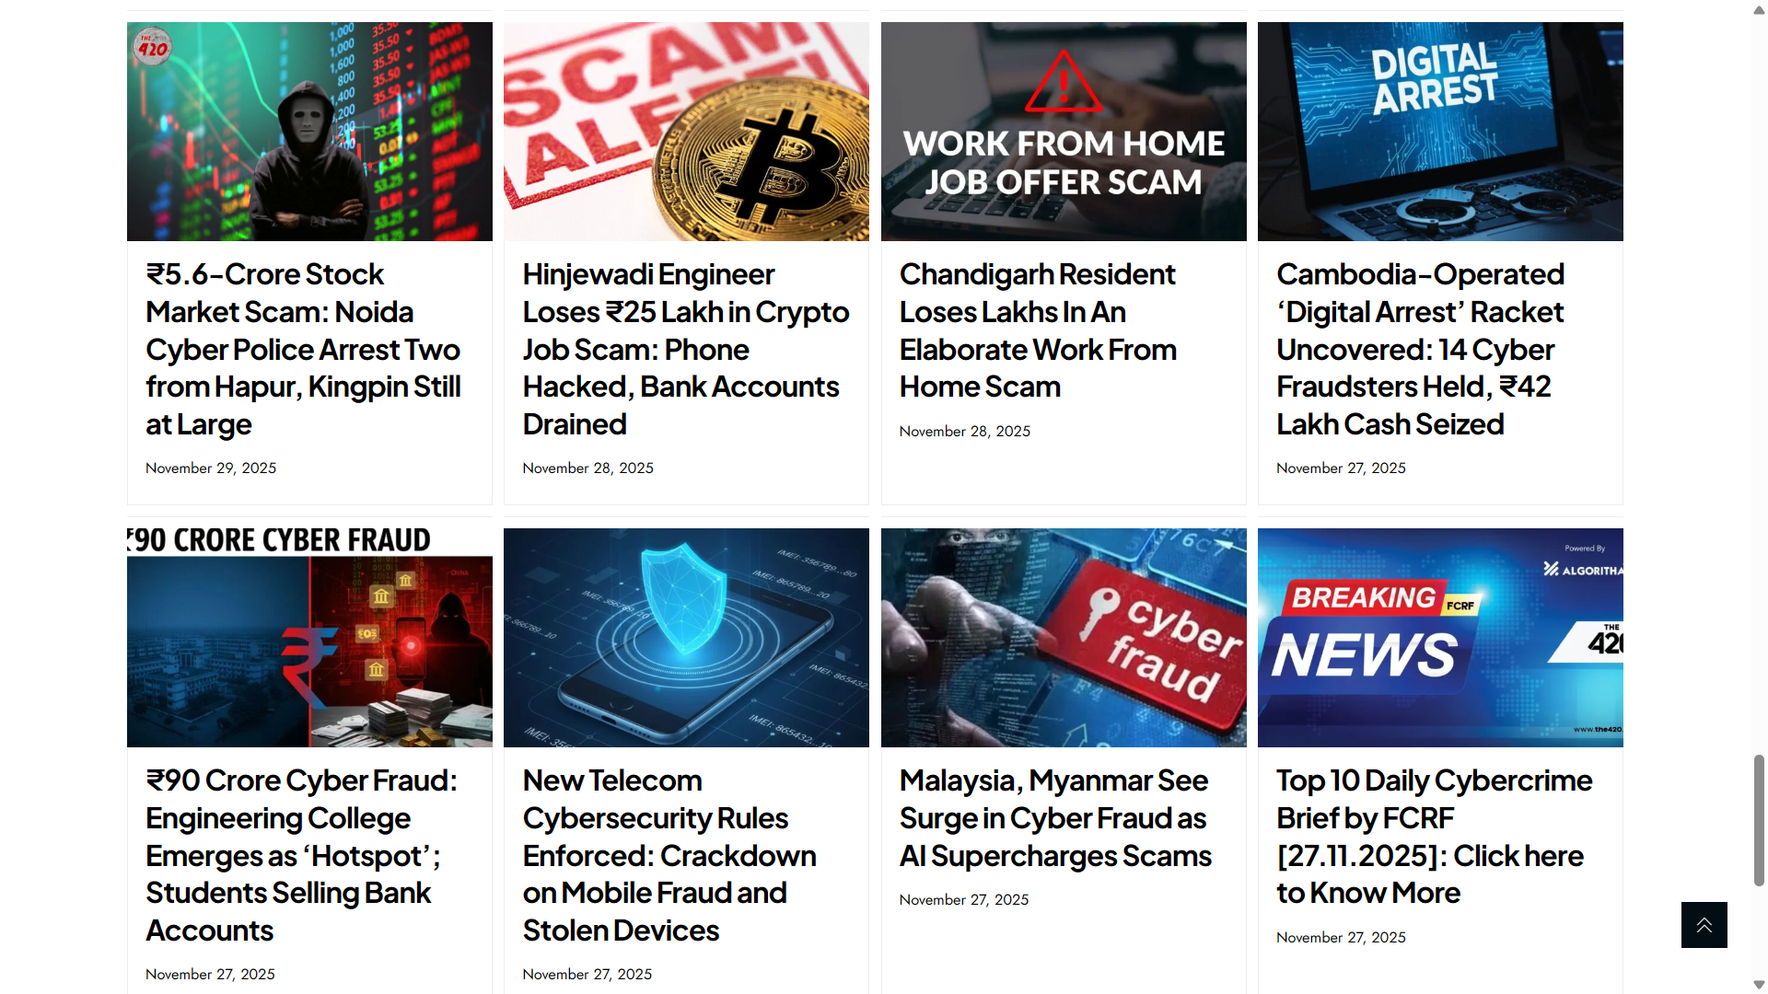Viewport: 1768px width, 994px height.
Task: Click the scroll-to-top arrow button
Action: point(1704,925)
